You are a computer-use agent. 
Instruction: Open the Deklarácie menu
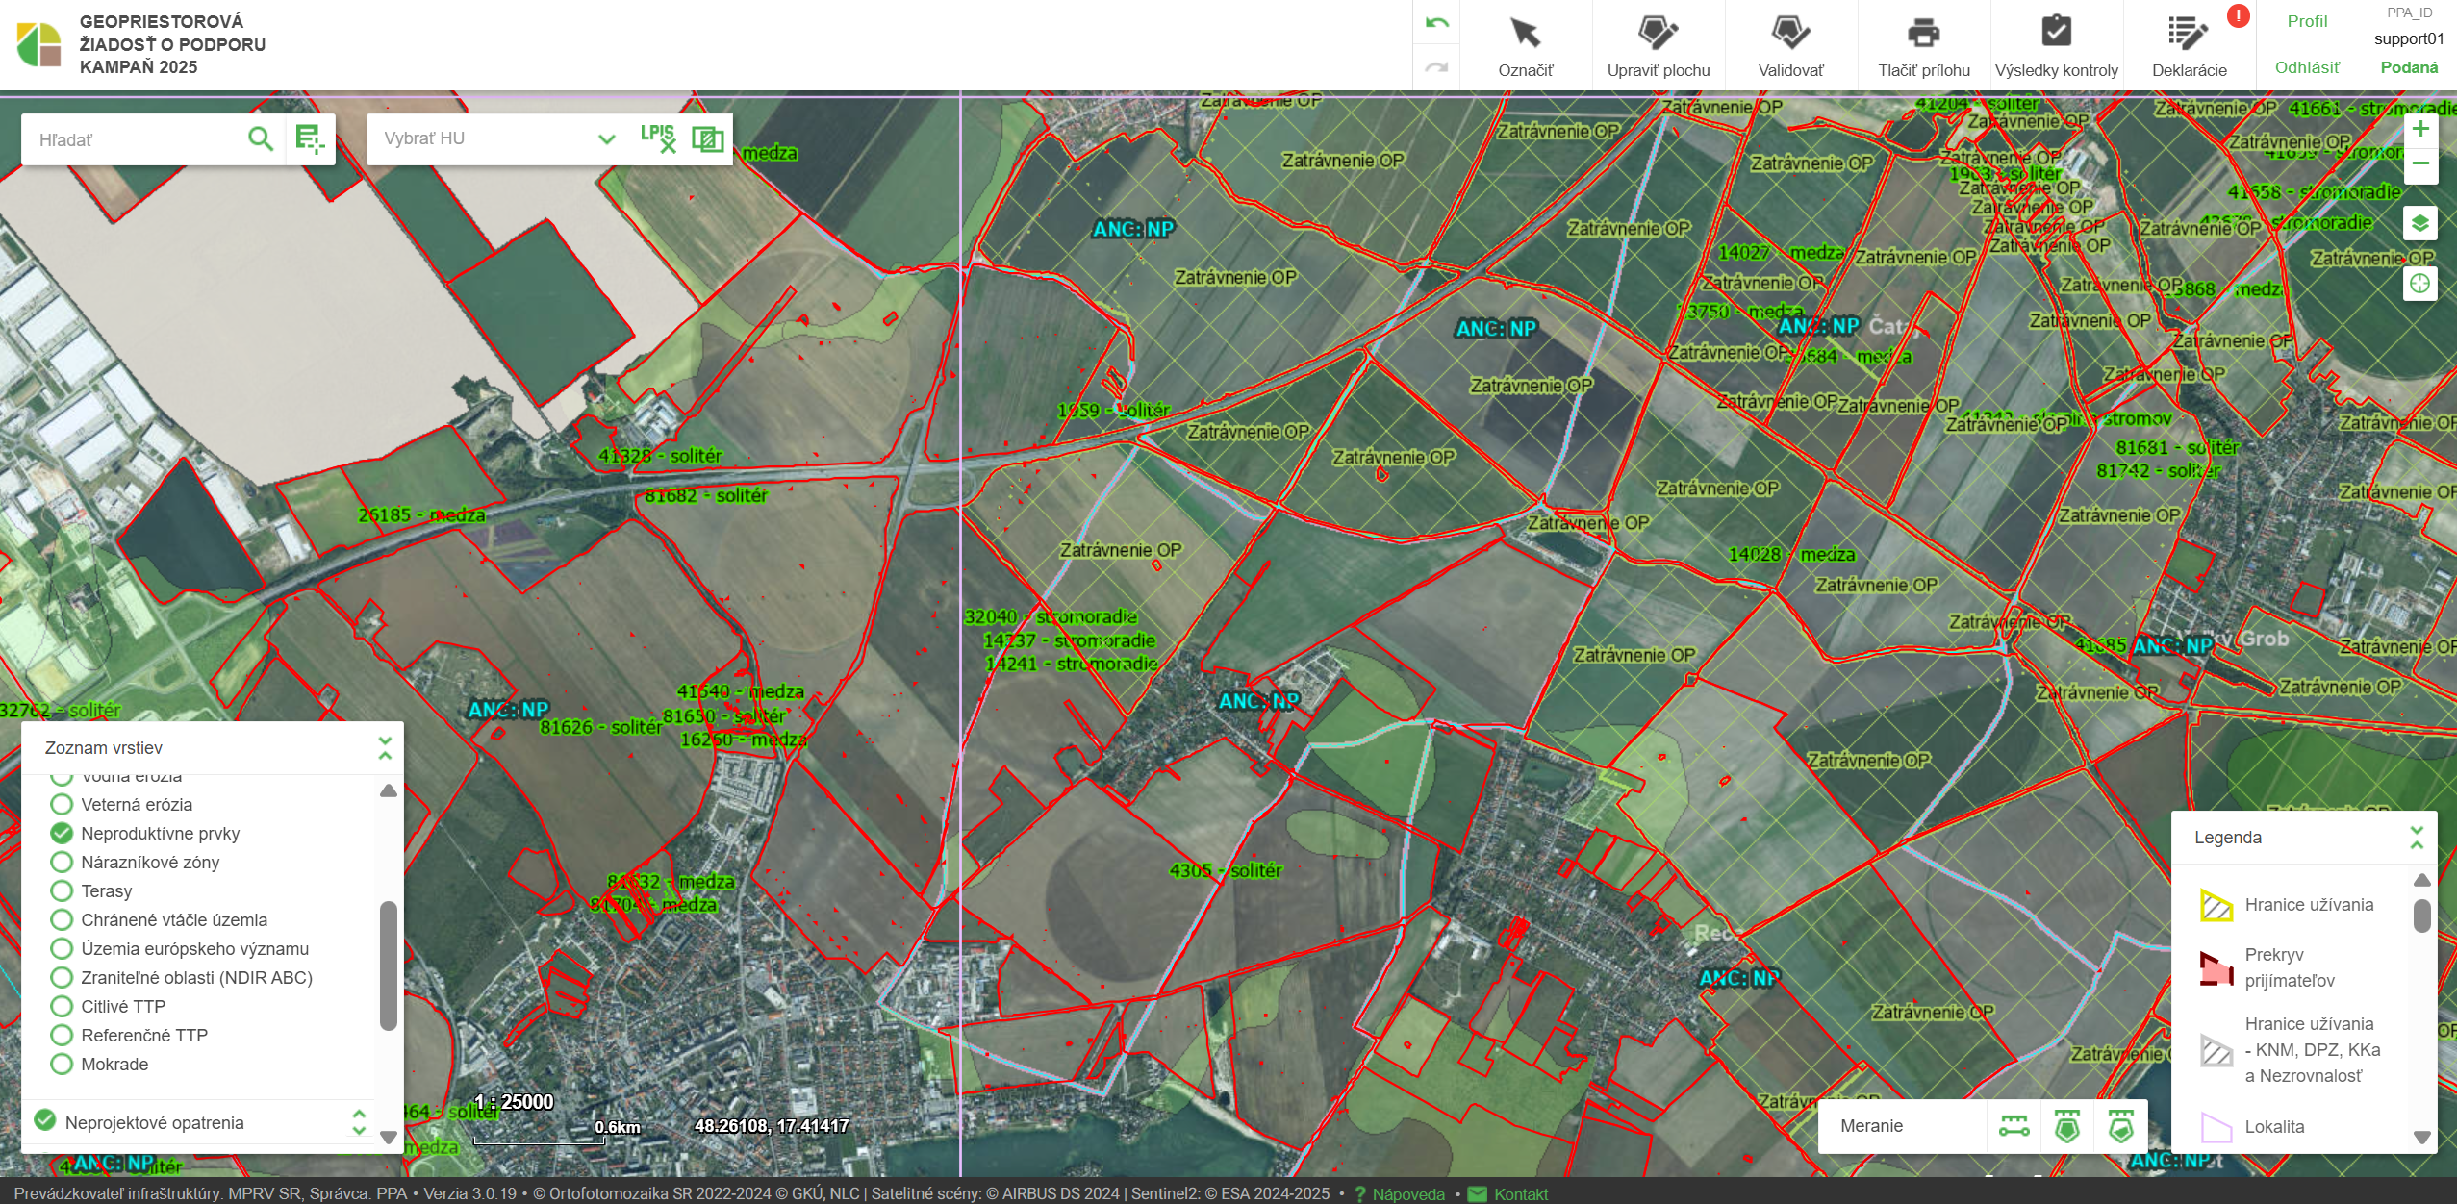(x=2189, y=44)
